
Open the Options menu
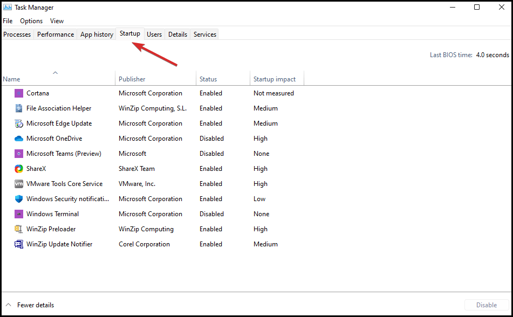(x=31, y=21)
